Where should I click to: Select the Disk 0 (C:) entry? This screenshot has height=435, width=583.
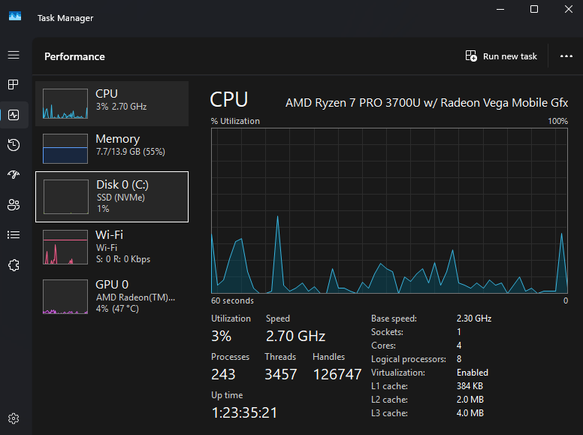(x=112, y=197)
